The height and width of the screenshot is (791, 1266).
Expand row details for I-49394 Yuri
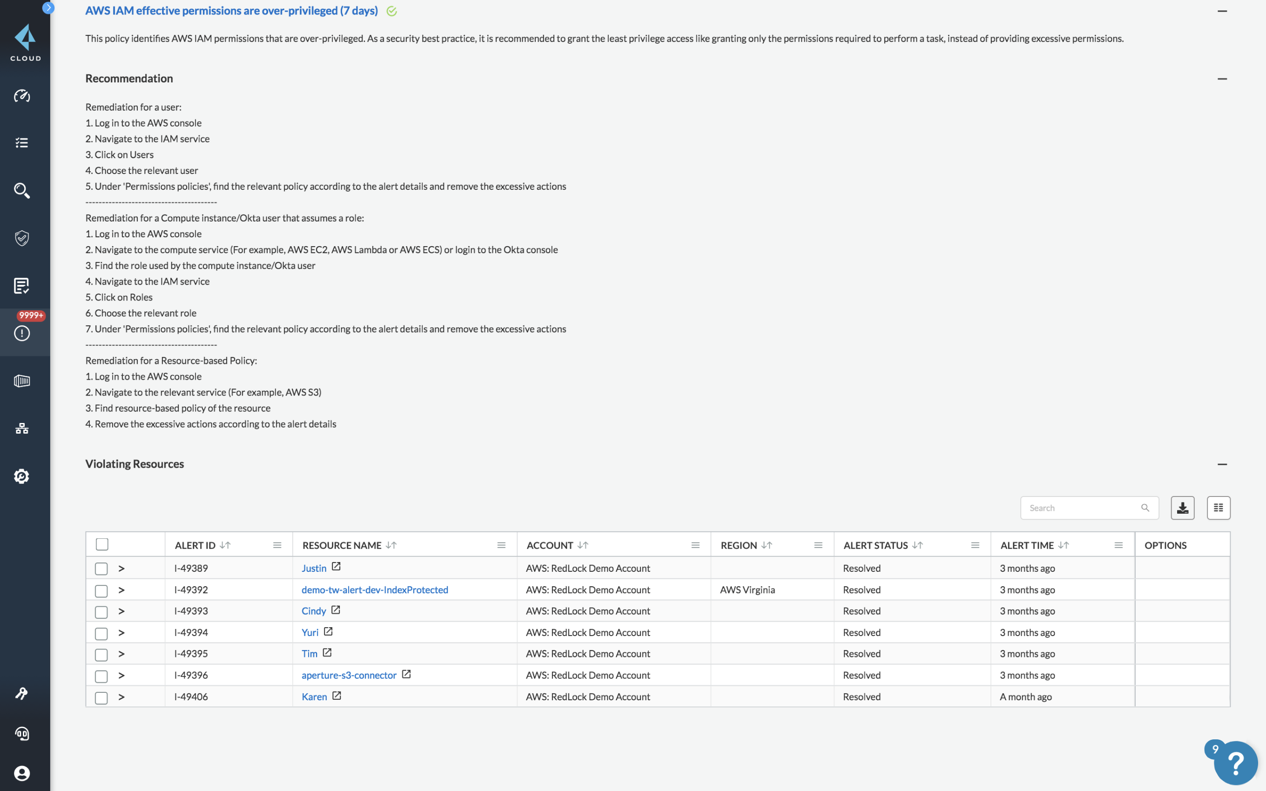pyautogui.click(x=121, y=632)
